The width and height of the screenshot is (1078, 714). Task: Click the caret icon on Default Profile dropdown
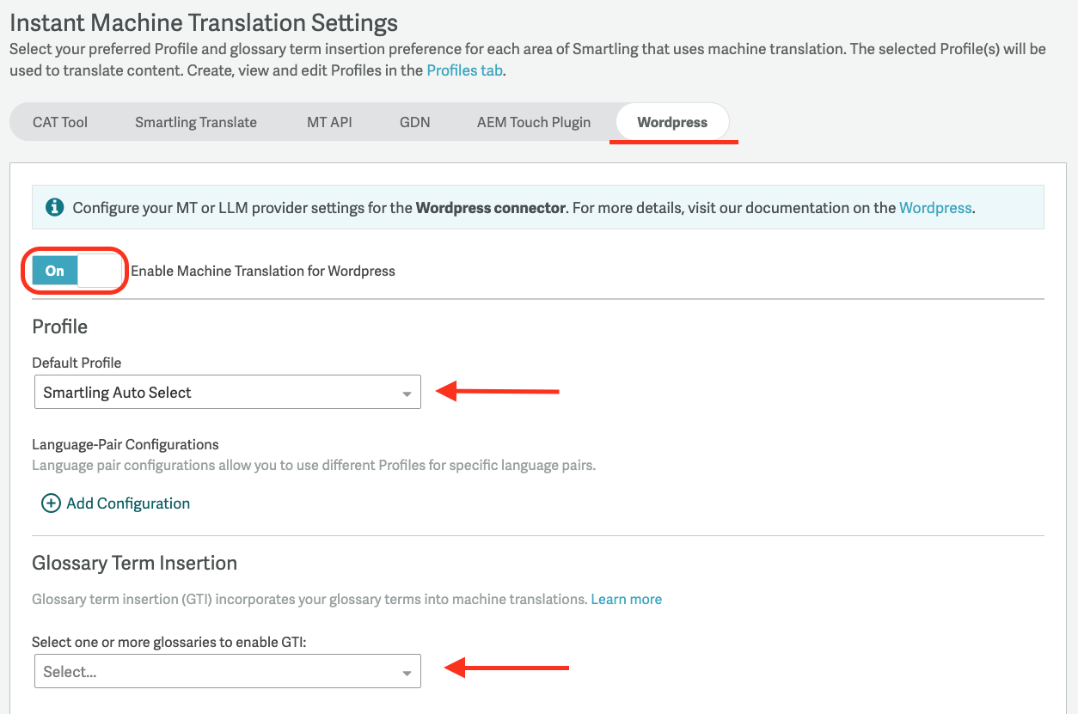[x=406, y=392]
